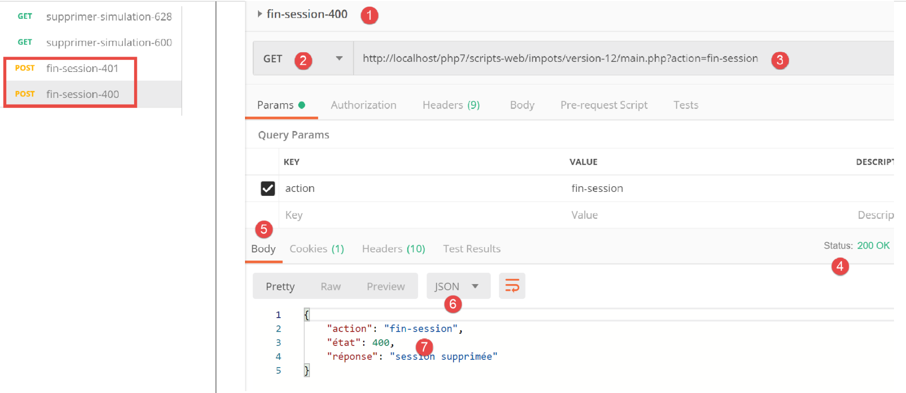
Task: Select fin-session-401 request in sidebar
Action: 82,68
